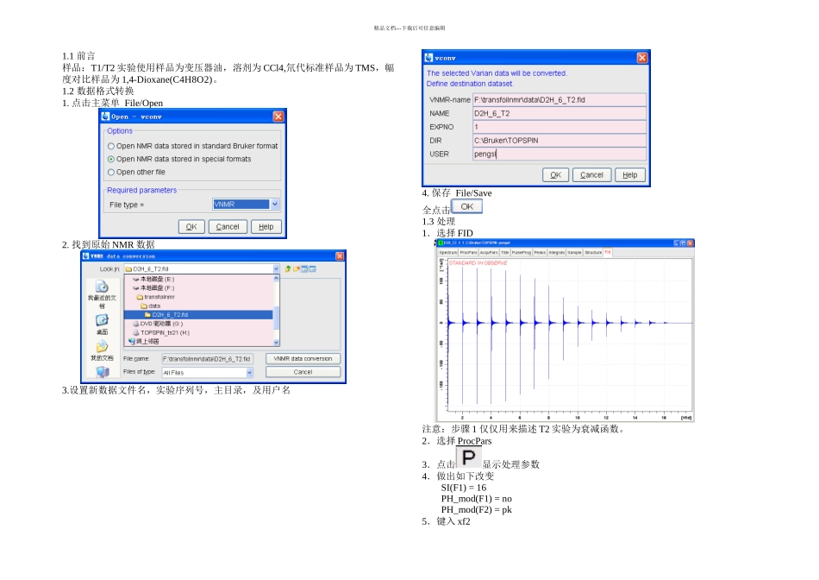Click the EXPNO input field
This screenshot has height=580, width=819.
click(560, 127)
